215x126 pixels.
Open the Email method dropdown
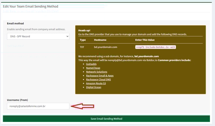[x=38, y=37]
